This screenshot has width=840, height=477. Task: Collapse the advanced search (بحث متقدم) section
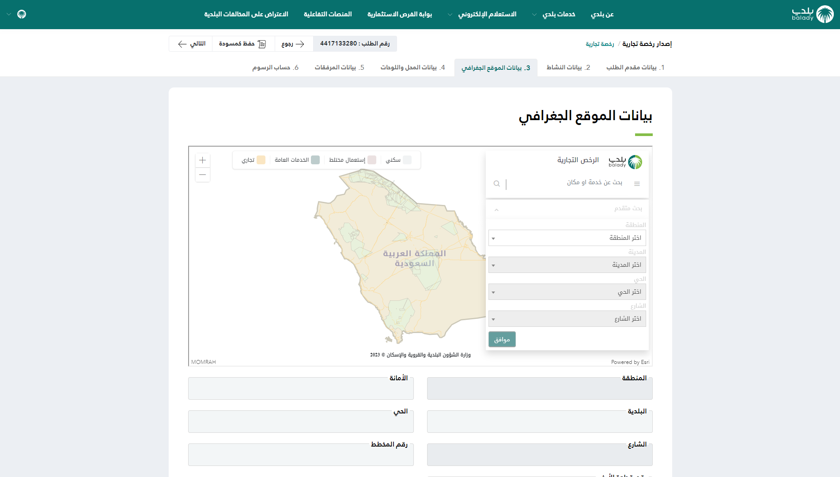(x=496, y=210)
